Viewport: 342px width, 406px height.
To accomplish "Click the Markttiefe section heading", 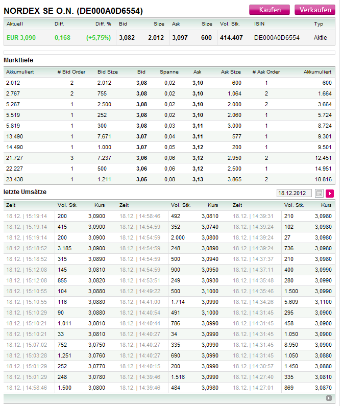I will pos(18,60).
